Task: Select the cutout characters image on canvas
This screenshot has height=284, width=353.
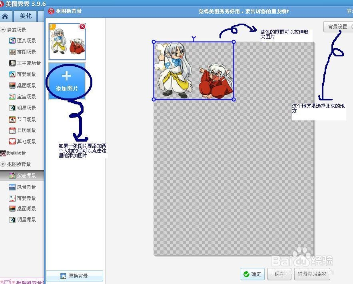Action: (x=193, y=71)
